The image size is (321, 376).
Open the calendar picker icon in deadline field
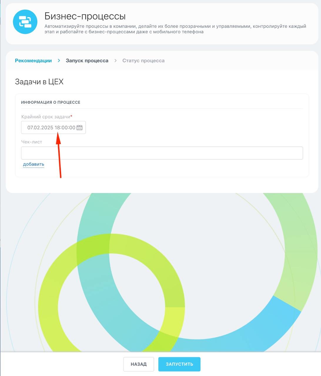79,127
